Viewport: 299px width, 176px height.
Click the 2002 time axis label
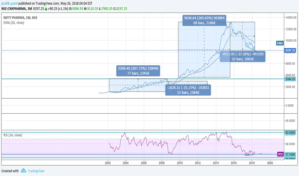(108, 163)
